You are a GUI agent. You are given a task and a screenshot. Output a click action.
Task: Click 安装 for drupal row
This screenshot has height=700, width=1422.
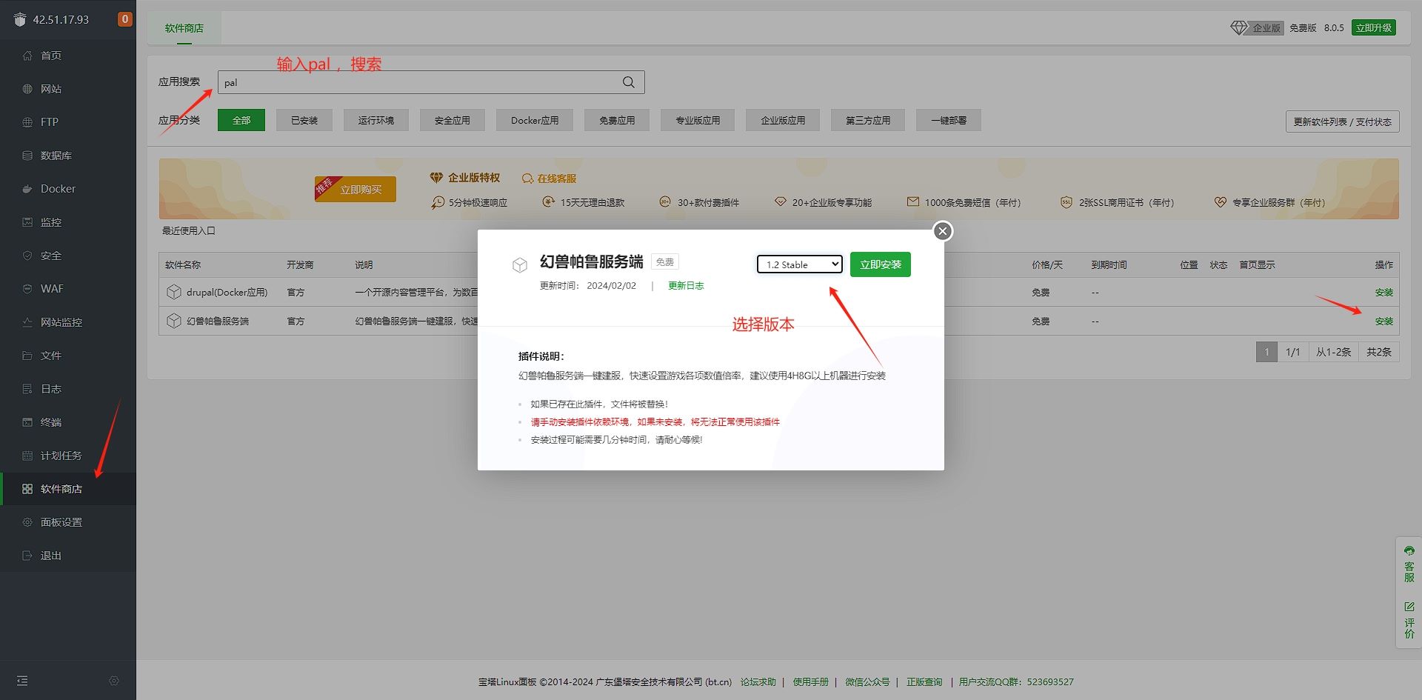click(1383, 293)
